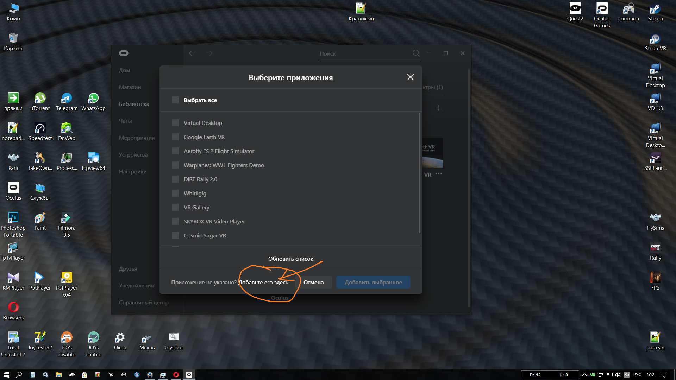Open Справочный центр in Oculus sidebar

(144, 302)
